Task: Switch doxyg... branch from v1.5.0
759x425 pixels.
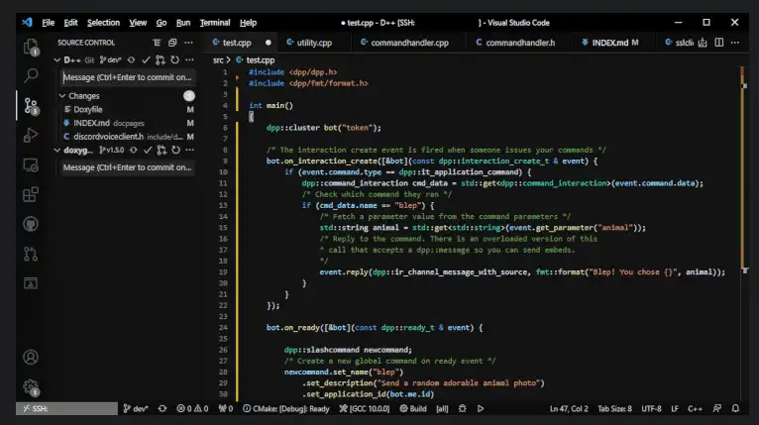Action: pos(111,150)
